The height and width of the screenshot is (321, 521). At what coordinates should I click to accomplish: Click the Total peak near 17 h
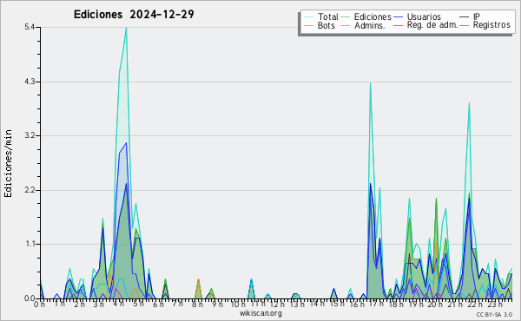pos(370,82)
